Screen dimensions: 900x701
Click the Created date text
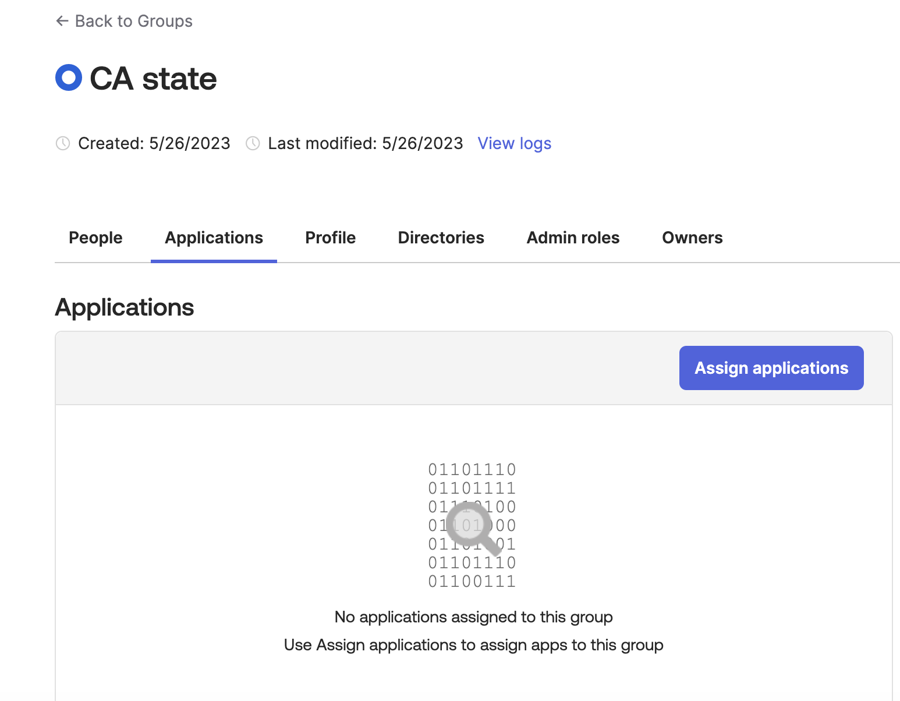point(154,143)
